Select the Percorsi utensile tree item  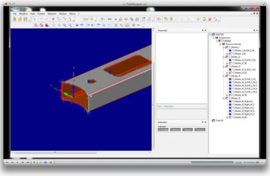pyautogui.click(x=233, y=44)
